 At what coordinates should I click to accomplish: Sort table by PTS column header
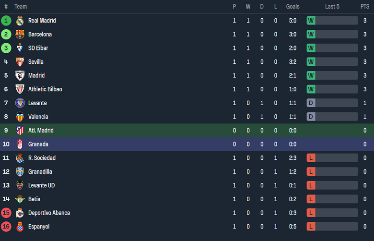[x=365, y=6]
